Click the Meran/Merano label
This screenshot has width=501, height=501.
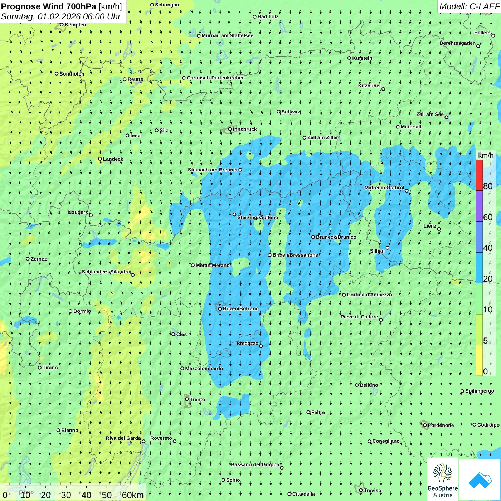(213, 265)
